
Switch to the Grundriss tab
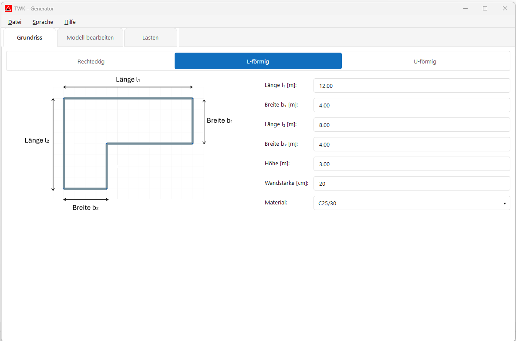click(x=30, y=37)
